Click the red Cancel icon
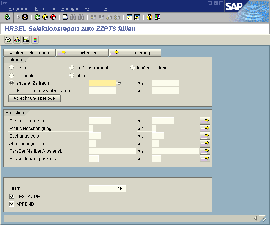This screenshot has width=270, height=225. [53, 17]
